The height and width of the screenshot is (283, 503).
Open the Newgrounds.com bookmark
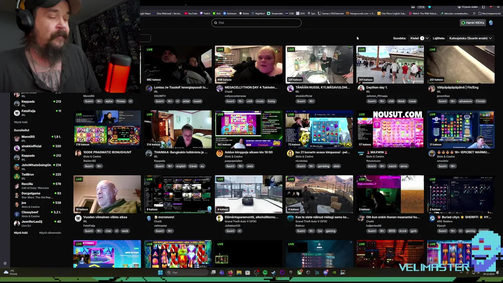(x=360, y=13)
